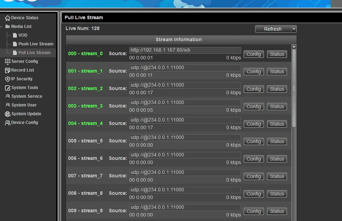Select the Pull Live Stream section
The image size is (342, 221).
click(x=35, y=52)
